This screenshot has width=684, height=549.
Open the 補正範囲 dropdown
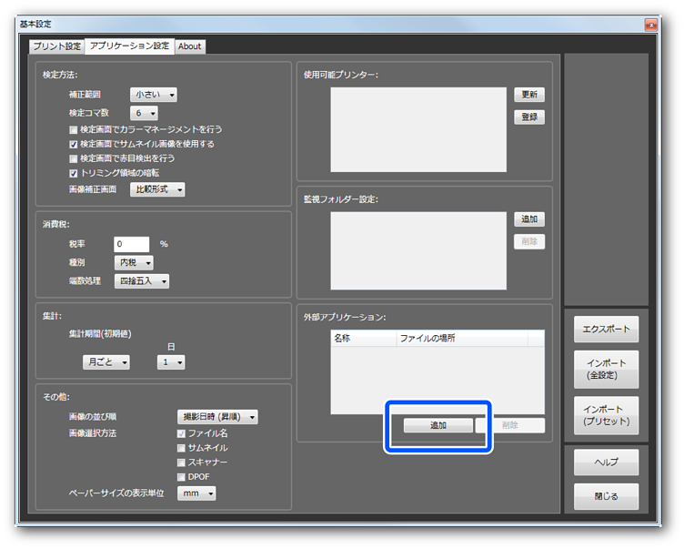coord(154,95)
